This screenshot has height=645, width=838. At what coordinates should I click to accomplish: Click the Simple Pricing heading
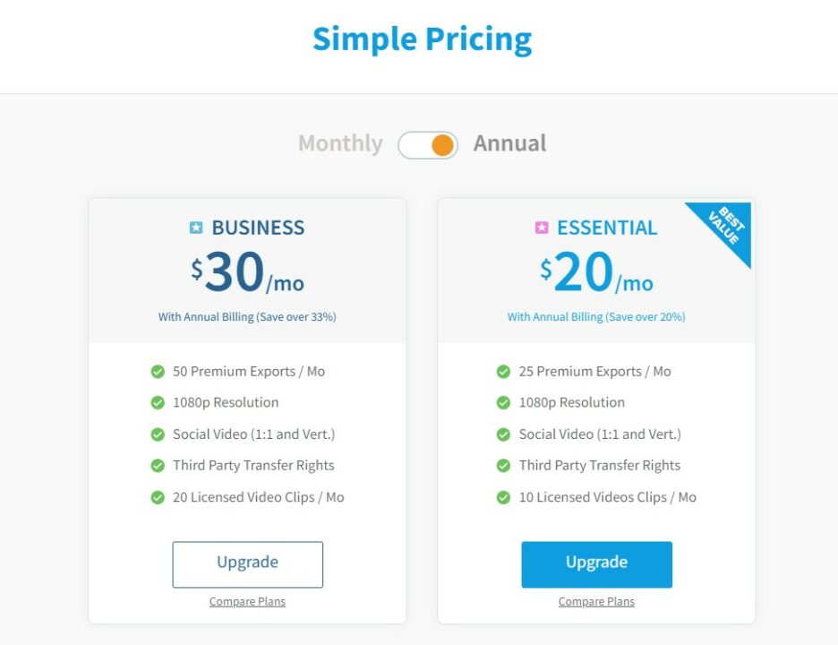[x=422, y=39]
